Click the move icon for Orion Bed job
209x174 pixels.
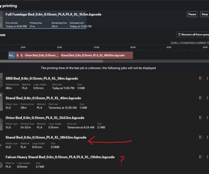[x=201, y=118]
